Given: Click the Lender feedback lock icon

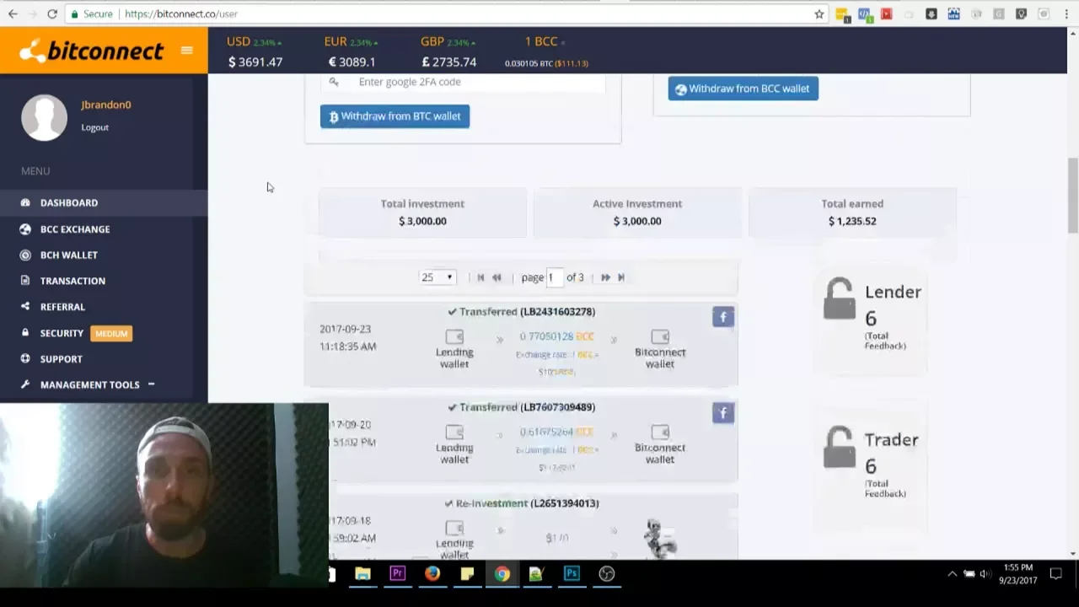Looking at the screenshot, I should click(x=839, y=299).
